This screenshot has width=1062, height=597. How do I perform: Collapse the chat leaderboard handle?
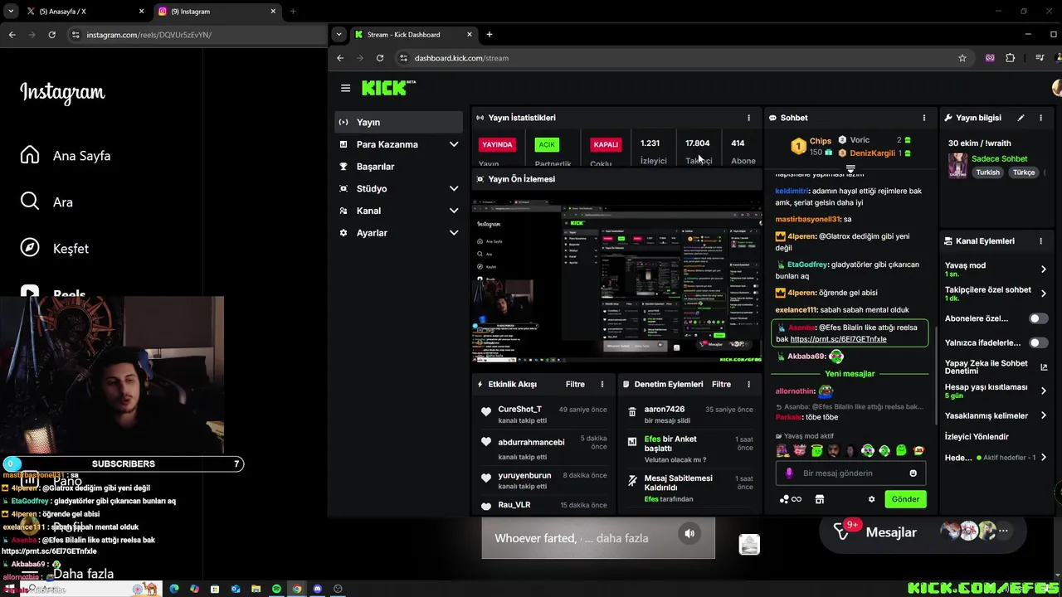[850, 169]
